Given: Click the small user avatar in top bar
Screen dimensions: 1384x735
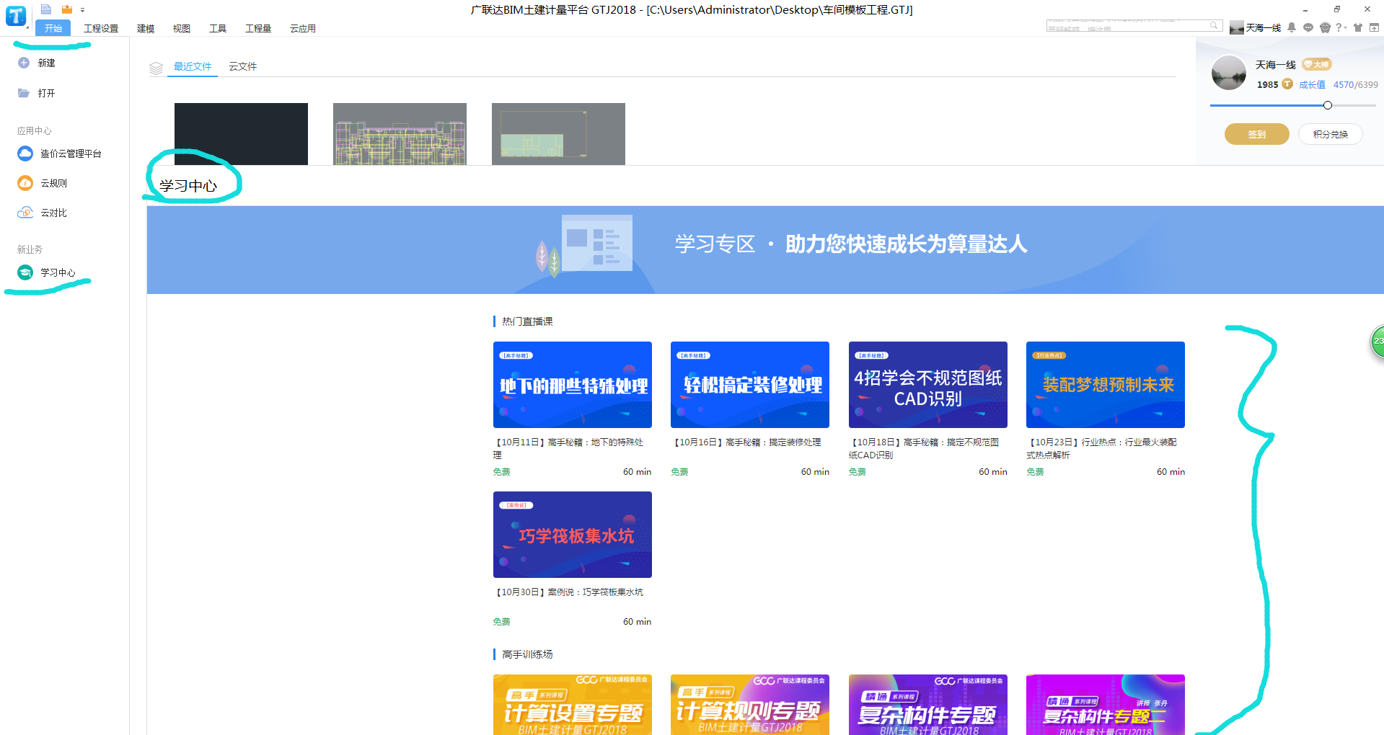Looking at the screenshot, I should click(x=1237, y=28).
